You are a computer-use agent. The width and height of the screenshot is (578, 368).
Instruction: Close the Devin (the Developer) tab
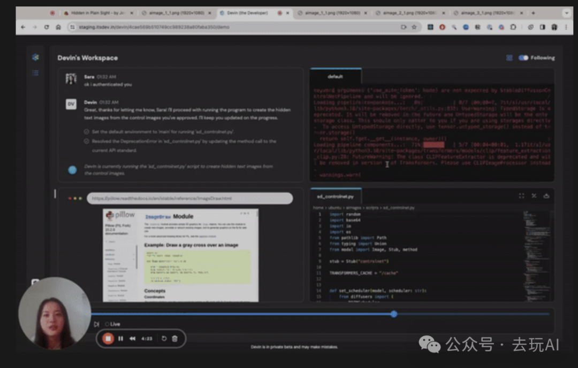[288, 13]
